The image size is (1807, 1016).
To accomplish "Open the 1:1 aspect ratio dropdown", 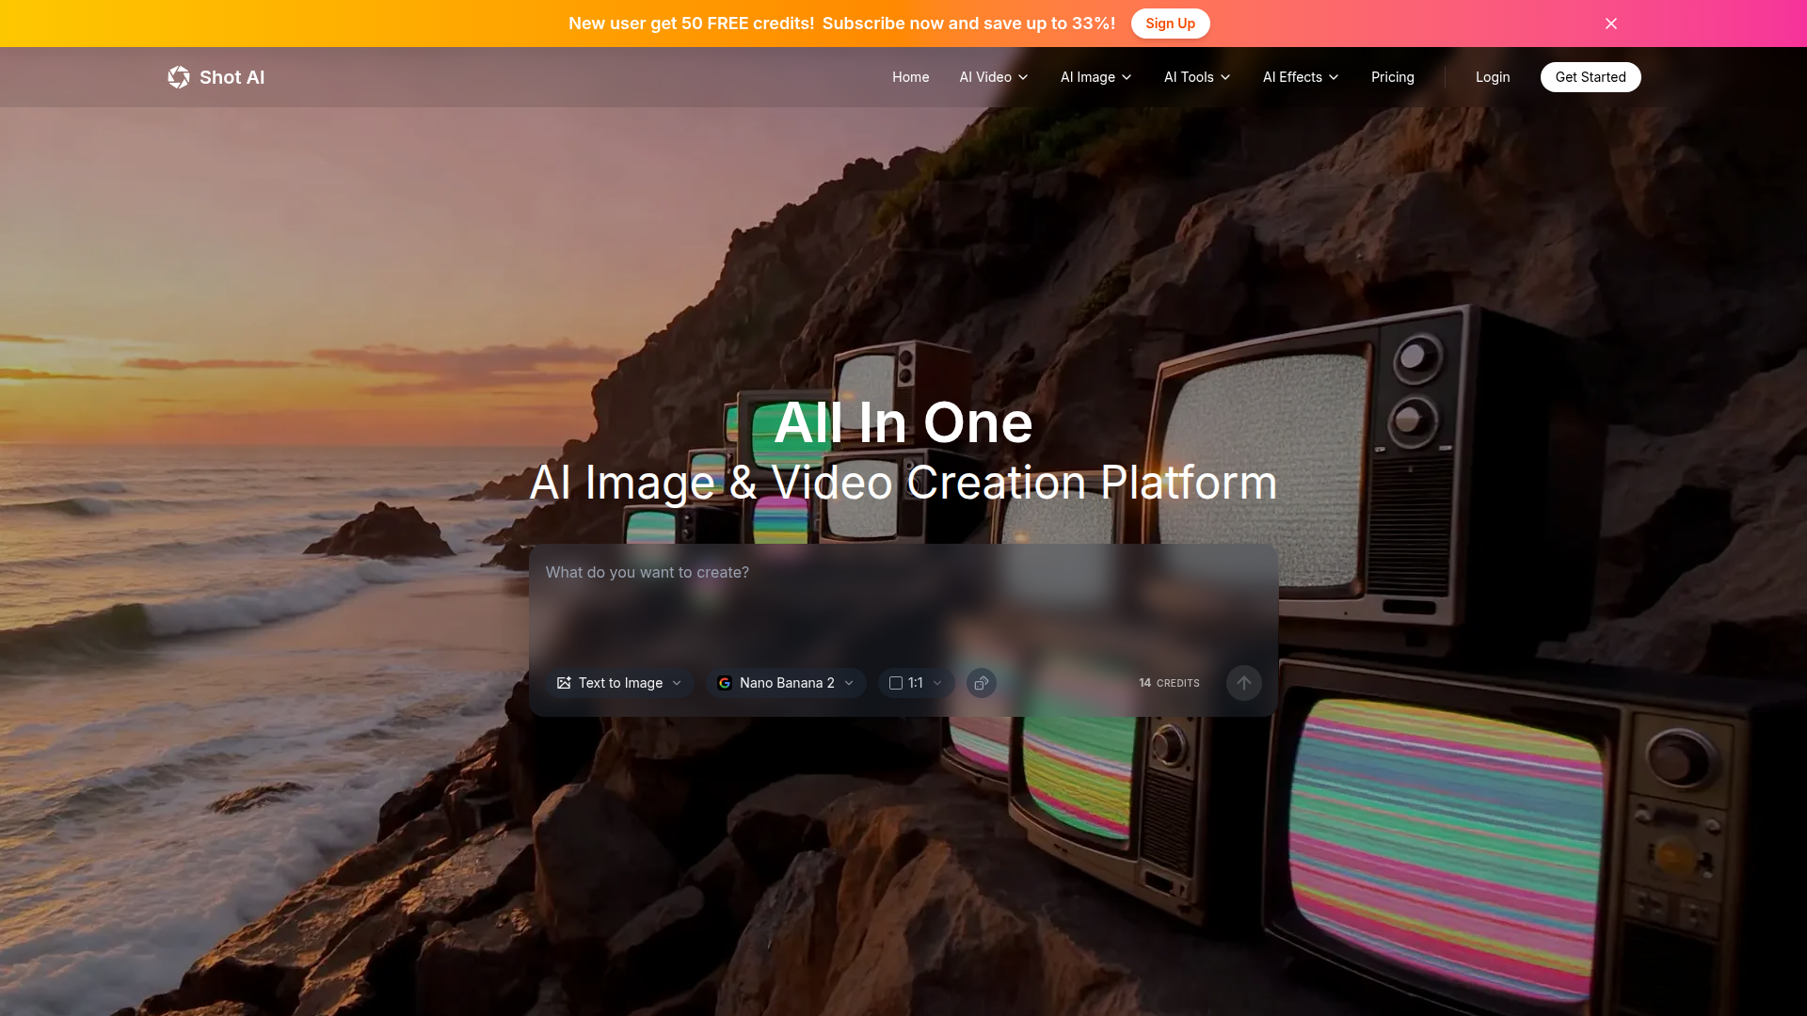I will tap(917, 683).
